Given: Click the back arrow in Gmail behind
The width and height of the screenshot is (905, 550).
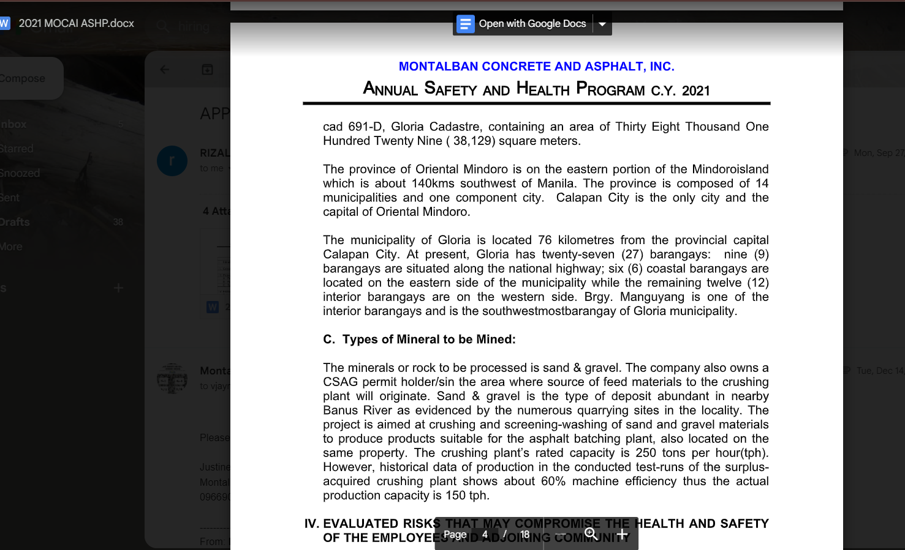Looking at the screenshot, I should point(165,70).
